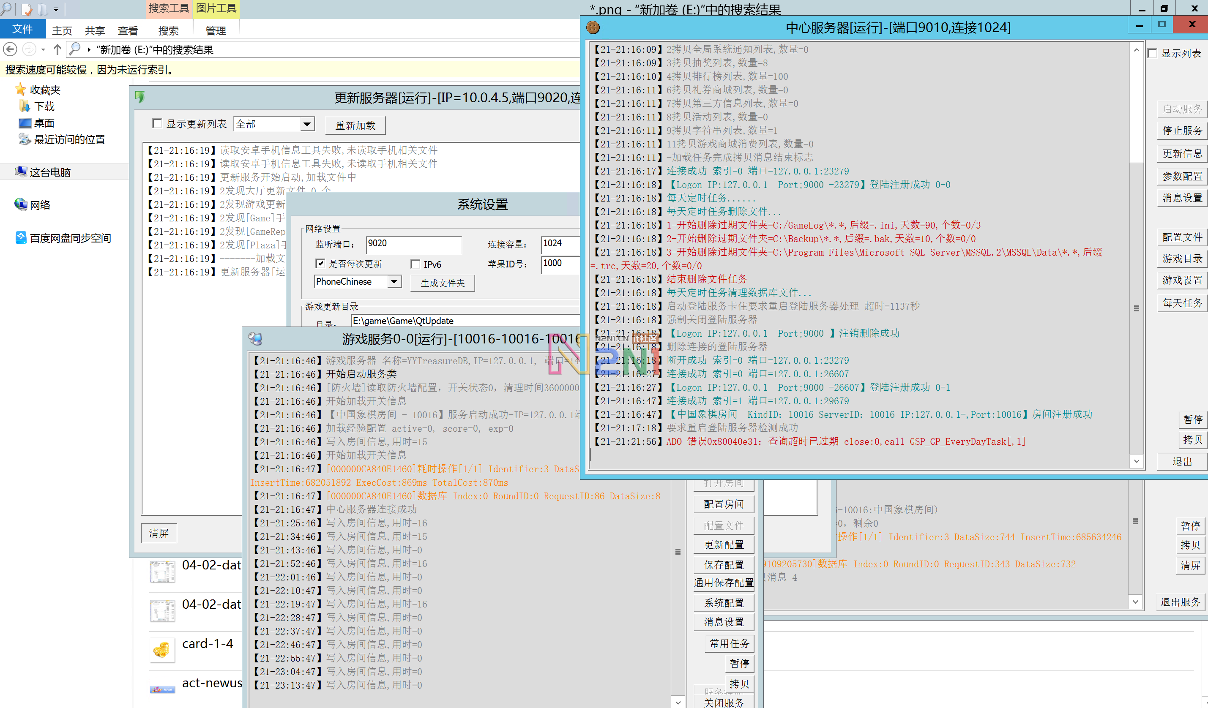The height and width of the screenshot is (708, 1208).
Task: Uncheck the 是否每次更新 checkbox
Action: click(x=320, y=264)
